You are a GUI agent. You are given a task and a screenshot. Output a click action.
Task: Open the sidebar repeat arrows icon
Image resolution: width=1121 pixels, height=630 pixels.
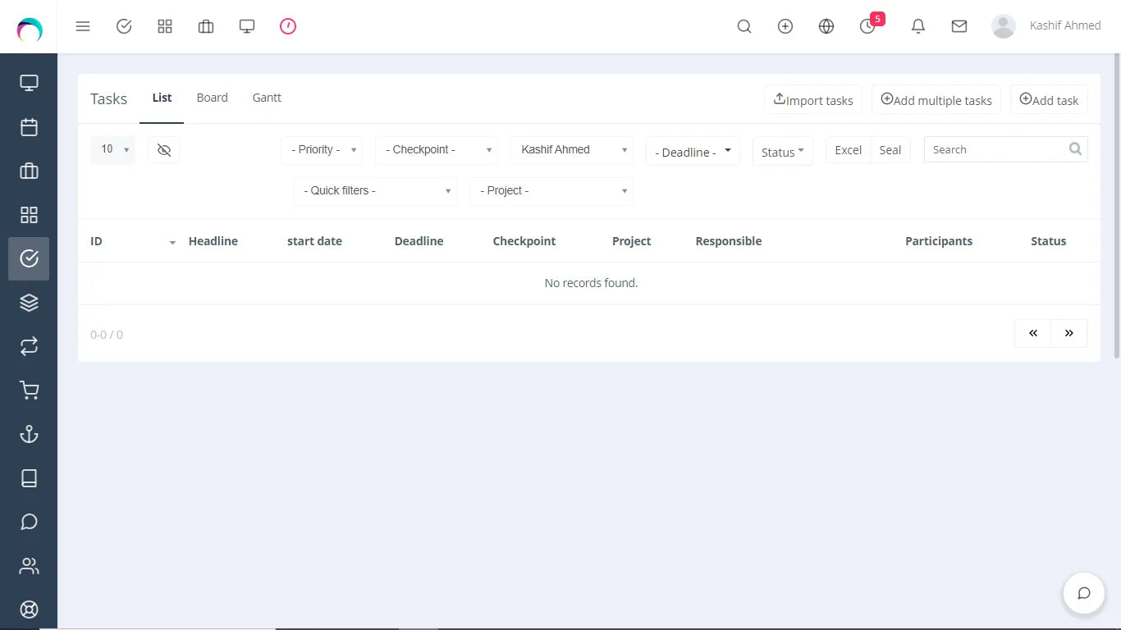point(29,346)
